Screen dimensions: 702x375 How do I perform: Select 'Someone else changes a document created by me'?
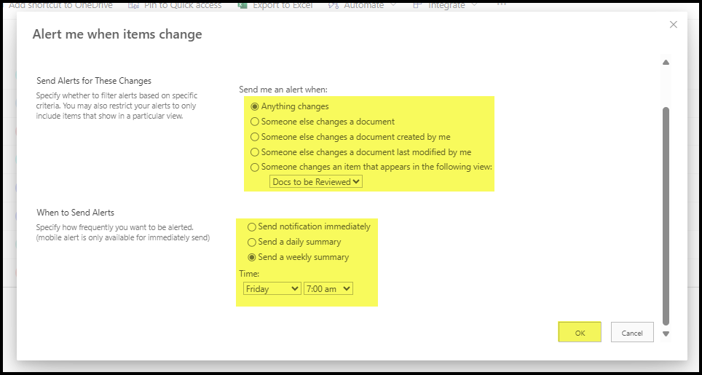pyautogui.click(x=255, y=137)
